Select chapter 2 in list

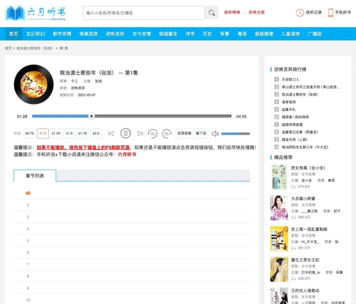tap(132, 205)
